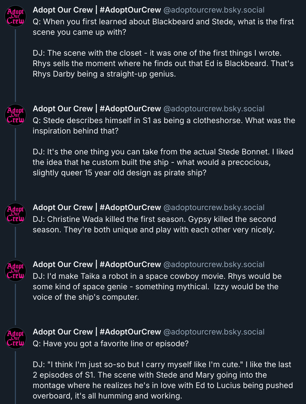The image size is (306, 404).
Task: Click the @adoptourcrew.bsky.social handle on the first post
Action: [214, 10]
